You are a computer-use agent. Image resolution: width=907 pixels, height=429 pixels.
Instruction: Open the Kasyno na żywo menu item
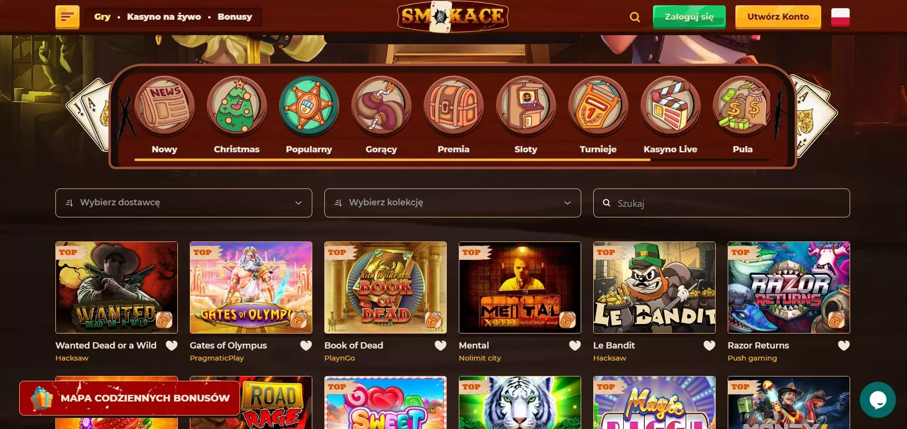click(x=164, y=17)
